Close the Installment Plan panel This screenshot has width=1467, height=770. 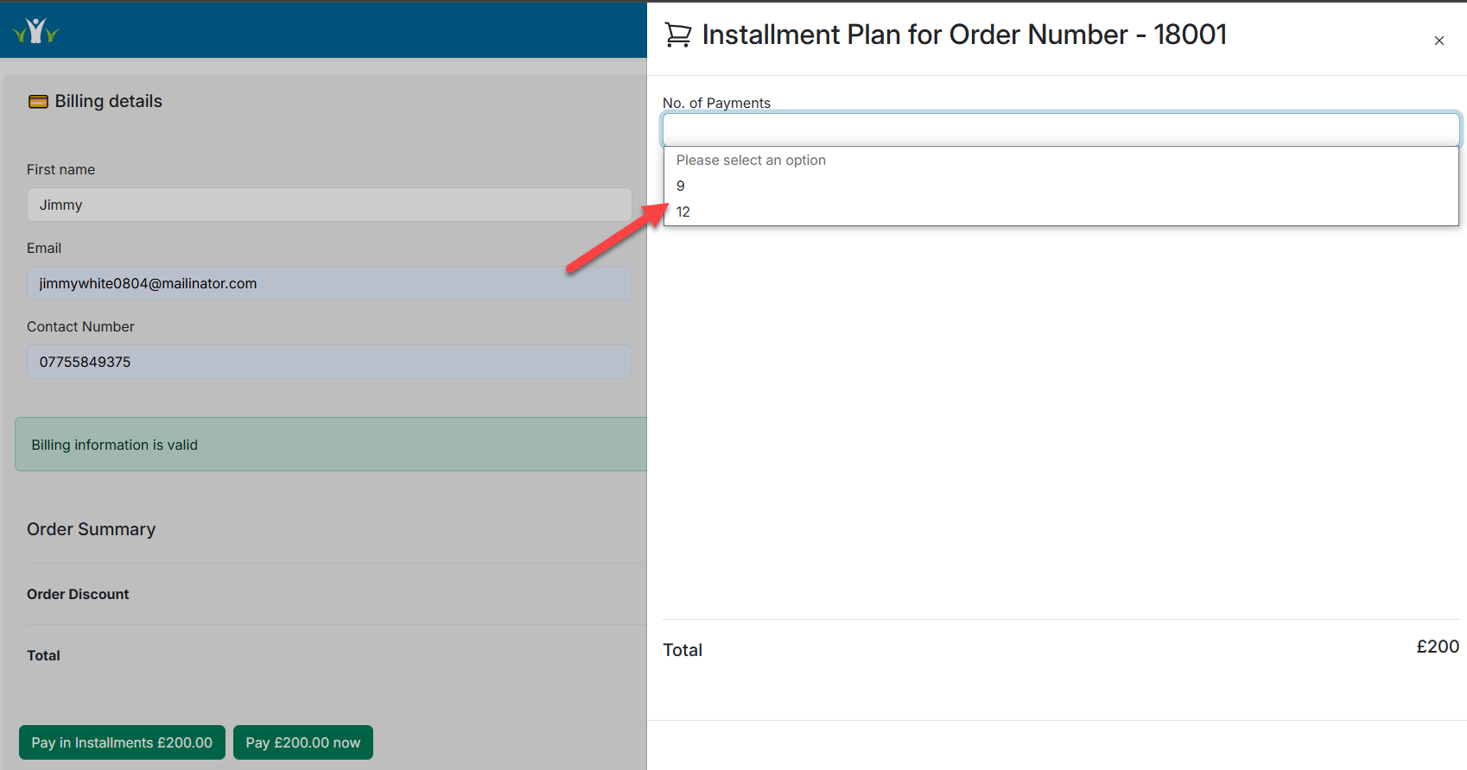(1438, 41)
